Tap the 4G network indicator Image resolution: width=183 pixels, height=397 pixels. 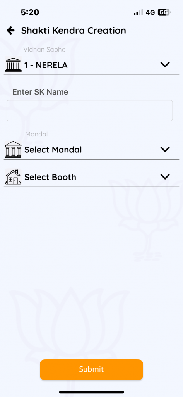point(150,12)
